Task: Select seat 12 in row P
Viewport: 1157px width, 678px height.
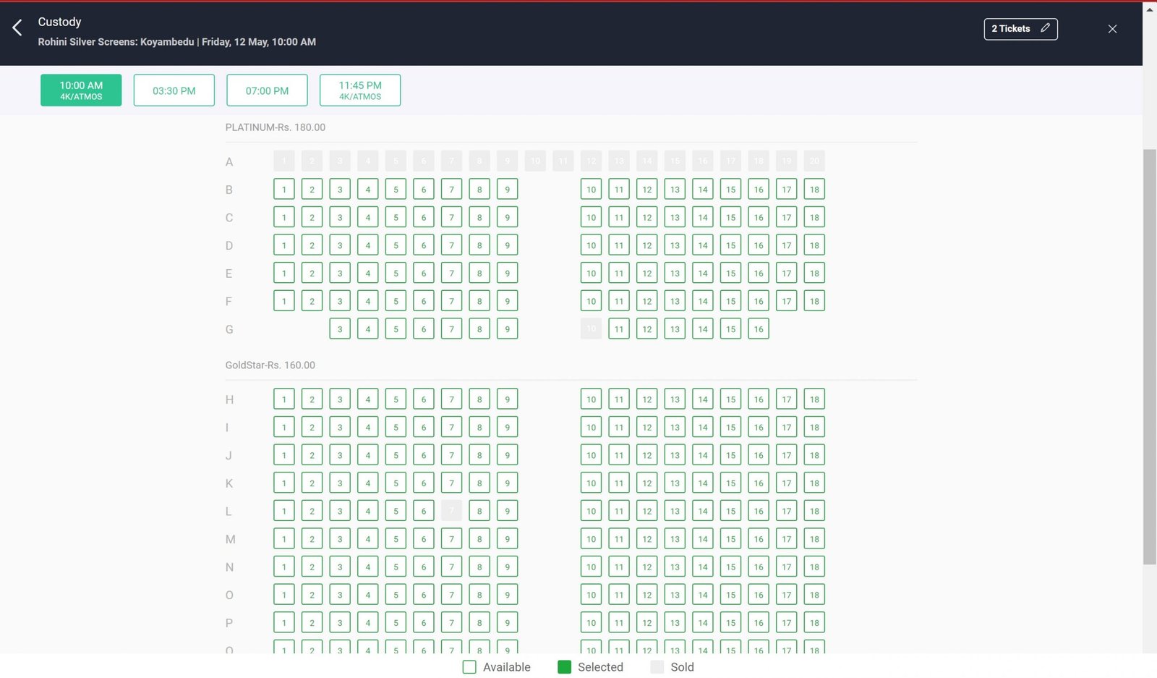Action: click(647, 623)
